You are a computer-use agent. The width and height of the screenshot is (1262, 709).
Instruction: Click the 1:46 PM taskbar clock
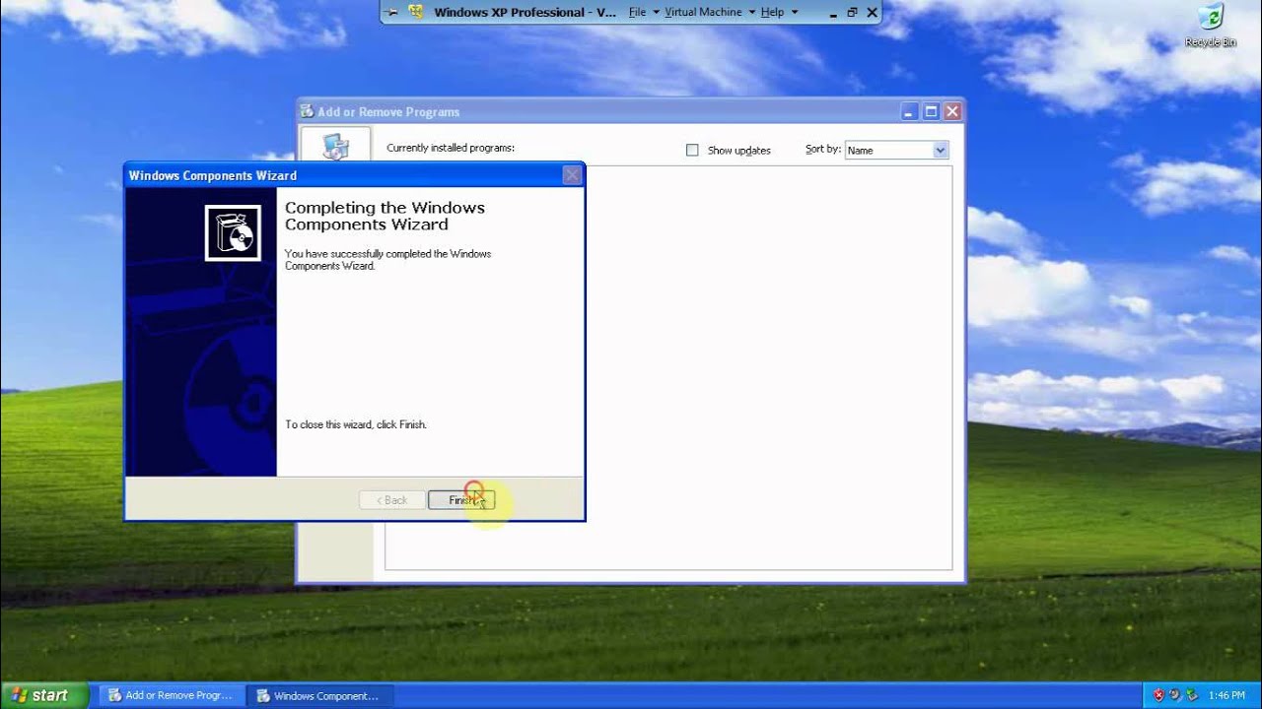[1227, 695]
